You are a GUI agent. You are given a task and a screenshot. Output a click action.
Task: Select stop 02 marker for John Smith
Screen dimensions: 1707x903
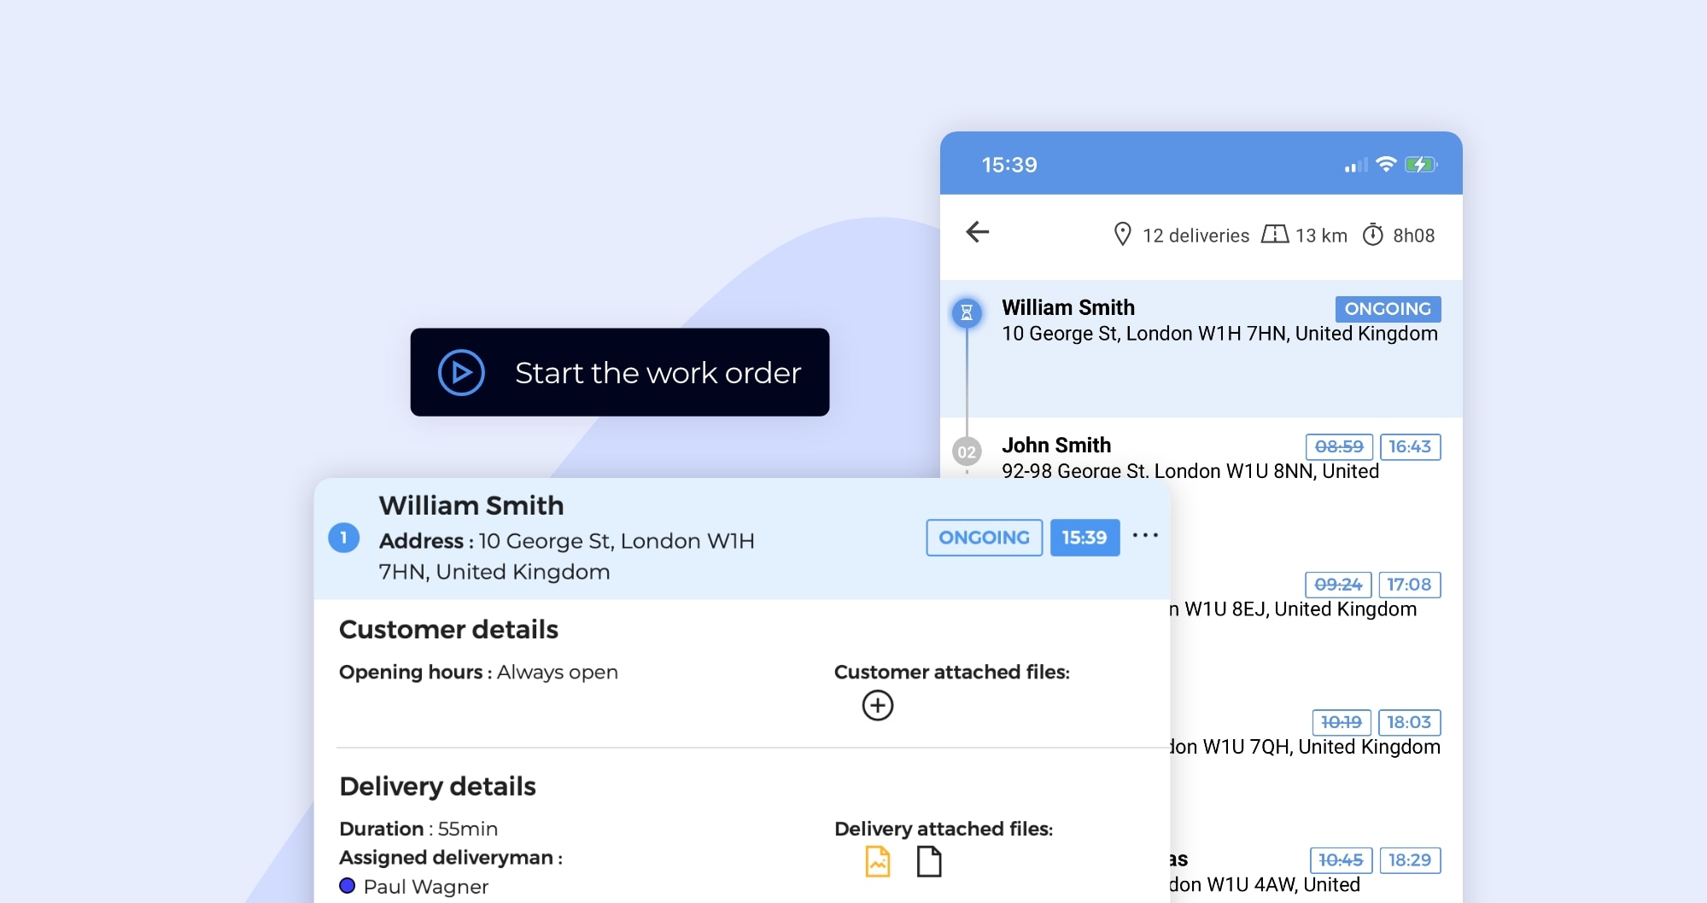coord(967,451)
